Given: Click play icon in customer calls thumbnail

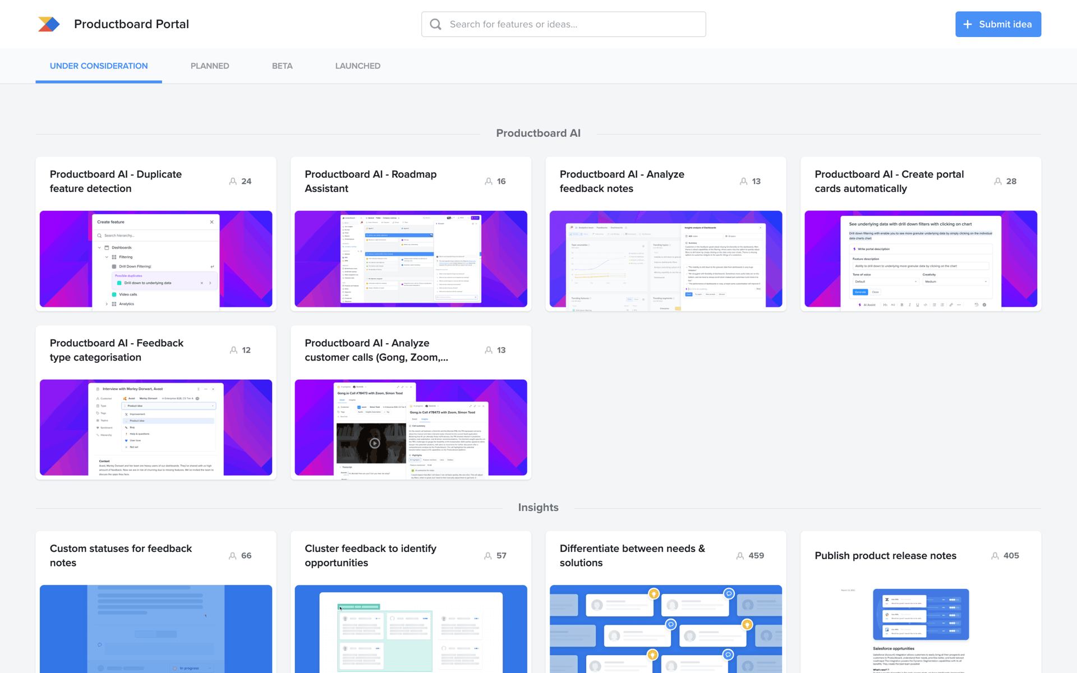Looking at the screenshot, I should 375,444.
